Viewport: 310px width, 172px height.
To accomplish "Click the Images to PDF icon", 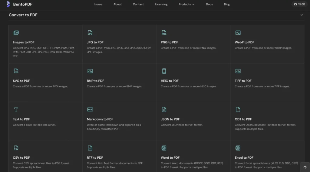I will point(16,33).
